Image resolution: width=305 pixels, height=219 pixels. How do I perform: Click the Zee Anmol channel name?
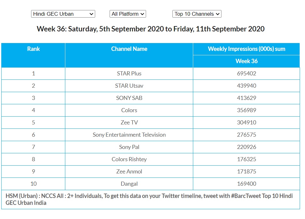[x=129, y=172]
